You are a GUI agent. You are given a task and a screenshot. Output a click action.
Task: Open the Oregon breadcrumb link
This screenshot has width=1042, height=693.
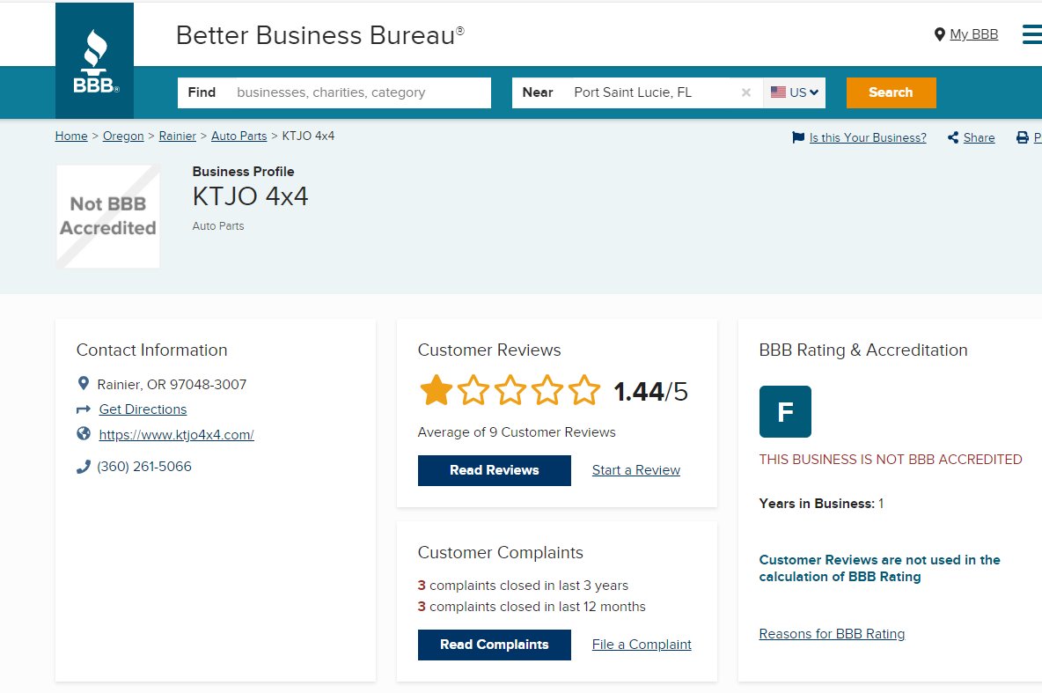(x=123, y=136)
